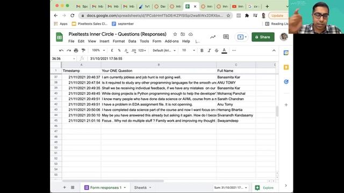Click the browser address bar URL
This screenshot has height=193, width=344.
154,16
